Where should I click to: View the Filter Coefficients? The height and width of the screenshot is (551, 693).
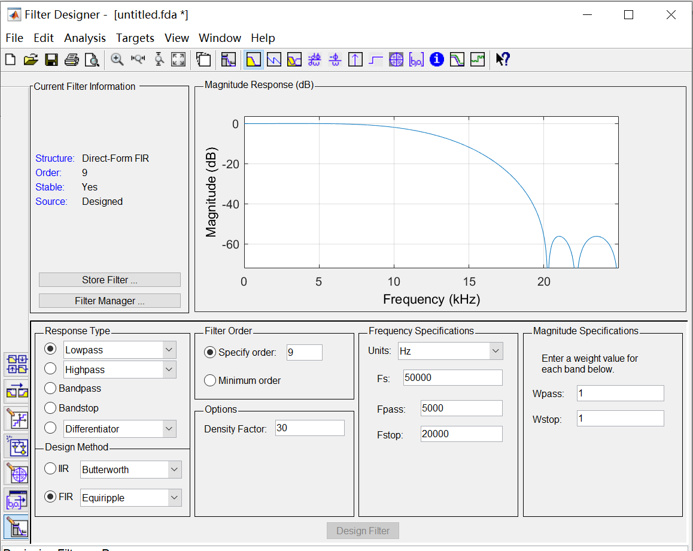point(416,59)
